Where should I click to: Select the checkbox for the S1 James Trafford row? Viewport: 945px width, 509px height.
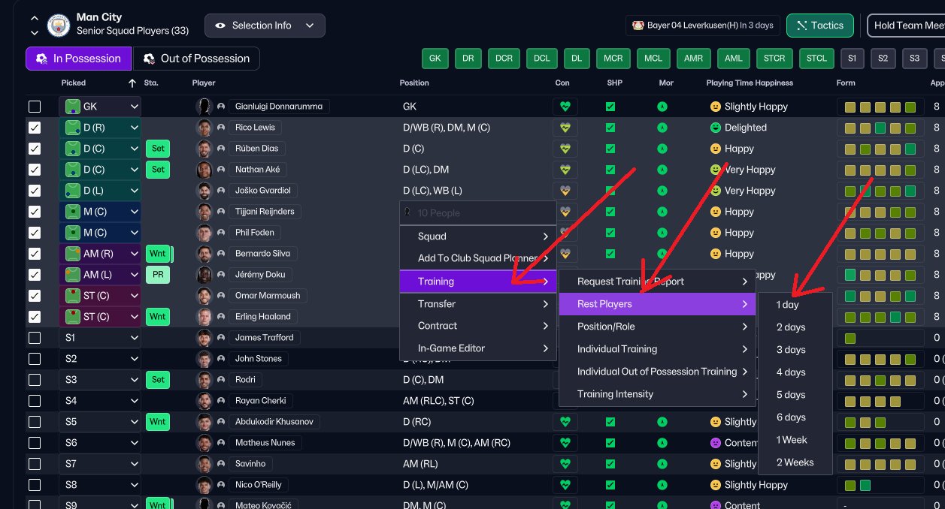35,338
